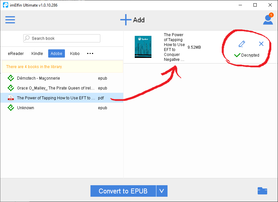Click the Add label text
This screenshot has height=202, width=278.
click(x=139, y=20)
